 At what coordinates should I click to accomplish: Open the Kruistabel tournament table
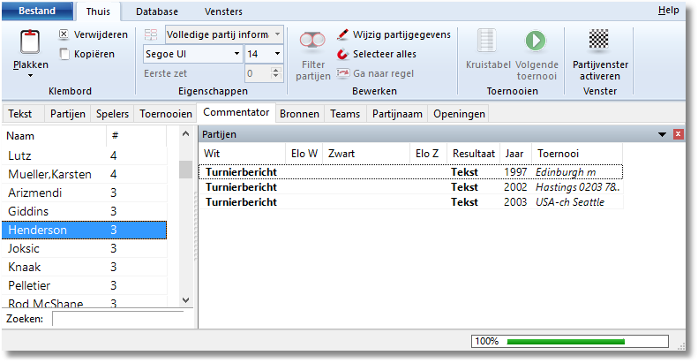tap(486, 42)
